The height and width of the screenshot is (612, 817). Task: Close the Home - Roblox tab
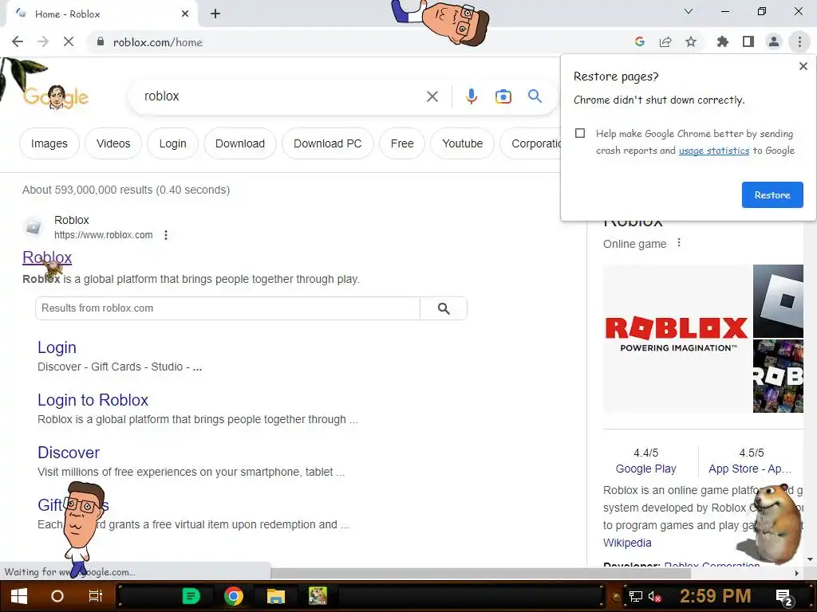tap(185, 14)
